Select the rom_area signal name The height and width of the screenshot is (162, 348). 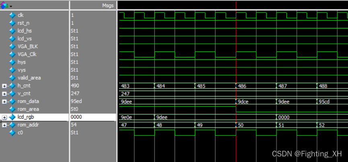28,109
